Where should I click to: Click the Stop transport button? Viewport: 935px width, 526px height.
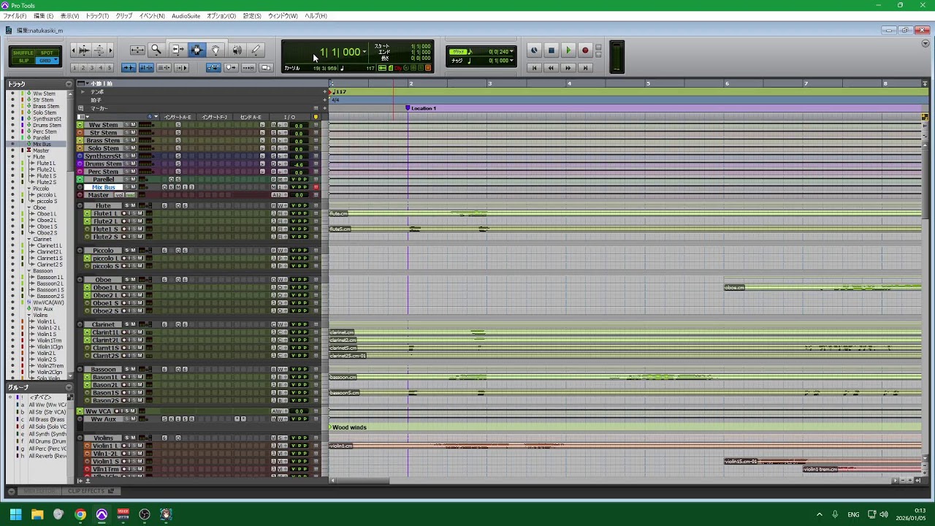552,50
